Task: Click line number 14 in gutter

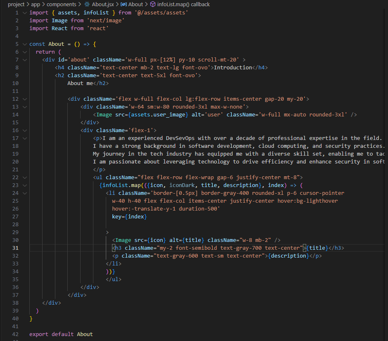Action: coord(15,115)
